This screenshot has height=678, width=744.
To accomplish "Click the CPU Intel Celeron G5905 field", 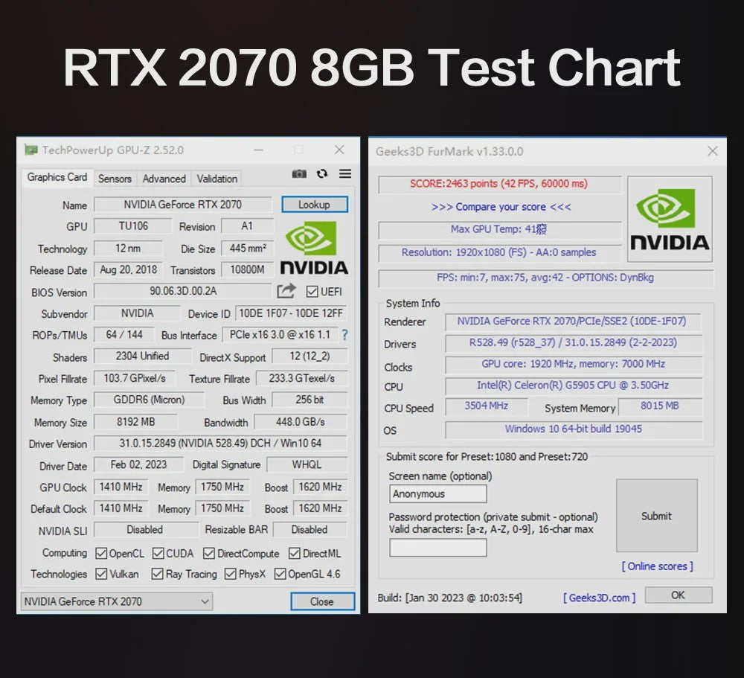I will tap(573, 386).
